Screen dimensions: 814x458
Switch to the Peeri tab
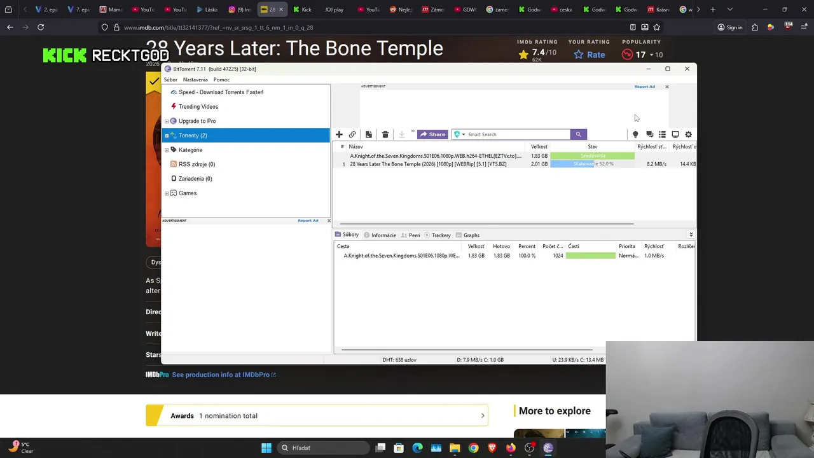click(x=410, y=235)
